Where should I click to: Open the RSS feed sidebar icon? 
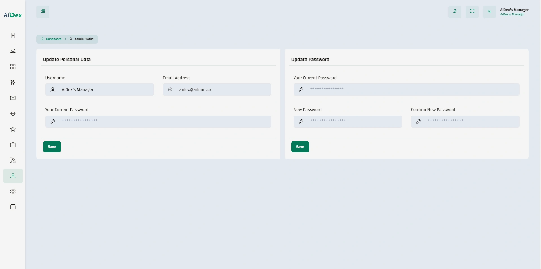pos(13,160)
